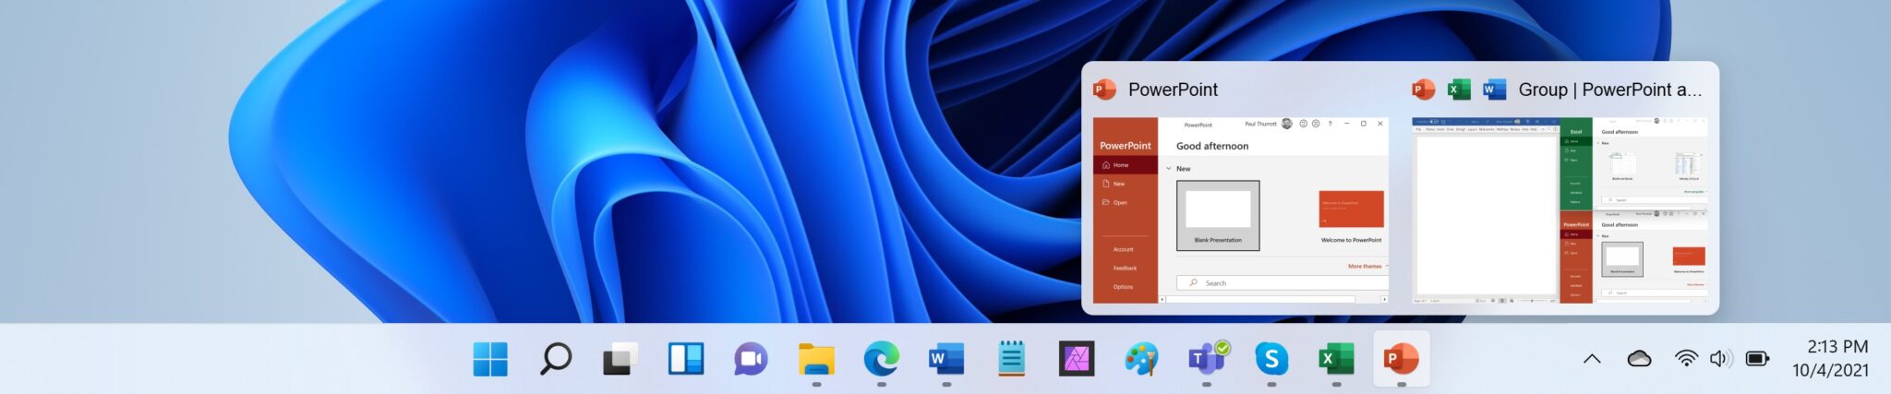Select New in the PowerPoint preview sidebar

coord(1126,184)
